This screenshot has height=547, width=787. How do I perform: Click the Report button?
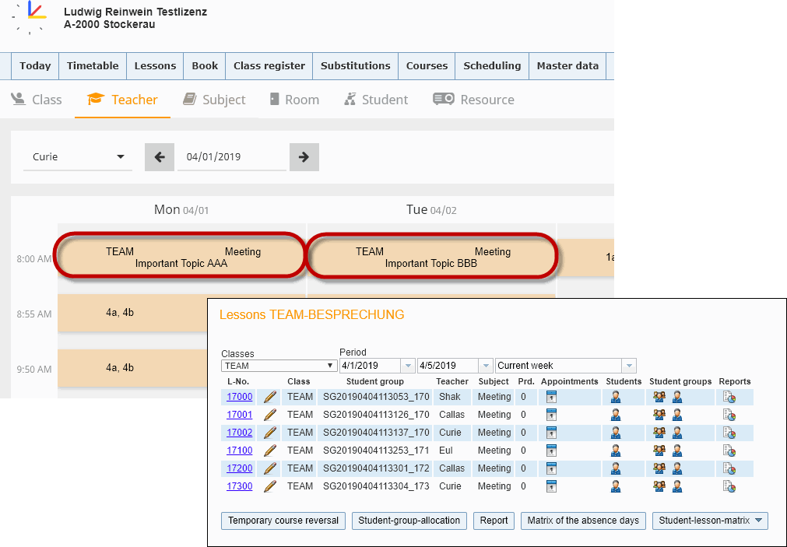click(x=494, y=521)
